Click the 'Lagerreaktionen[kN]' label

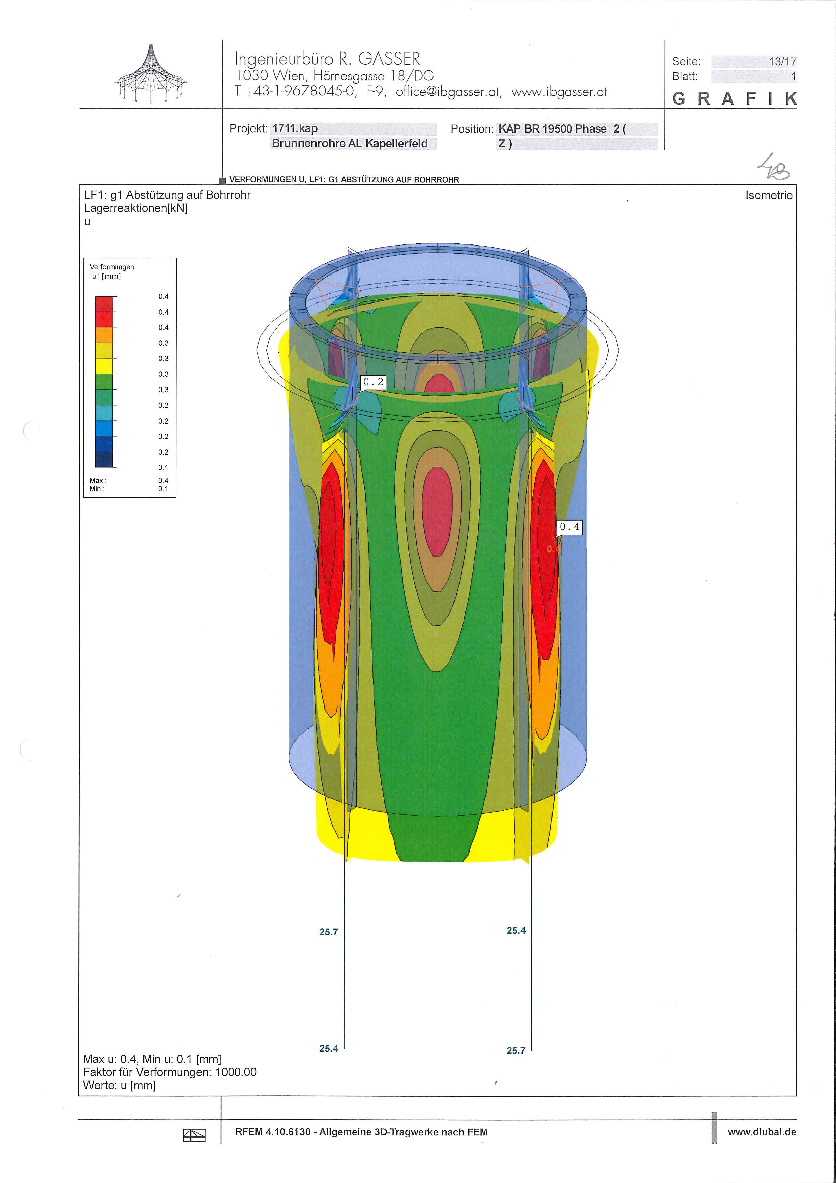pos(136,209)
